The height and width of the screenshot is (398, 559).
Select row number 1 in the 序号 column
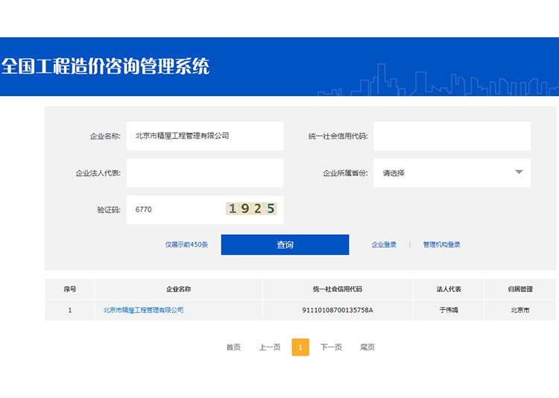[70, 310]
